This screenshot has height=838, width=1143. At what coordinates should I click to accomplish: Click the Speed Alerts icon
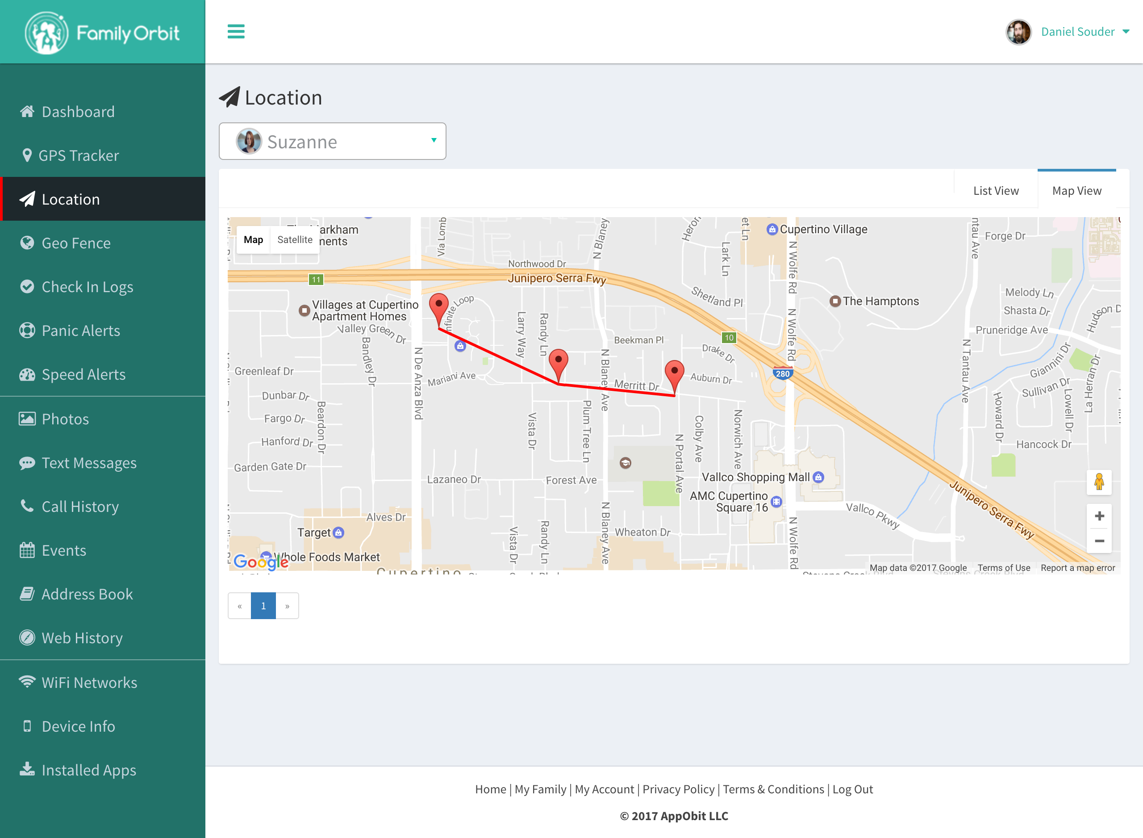(27, 374)
